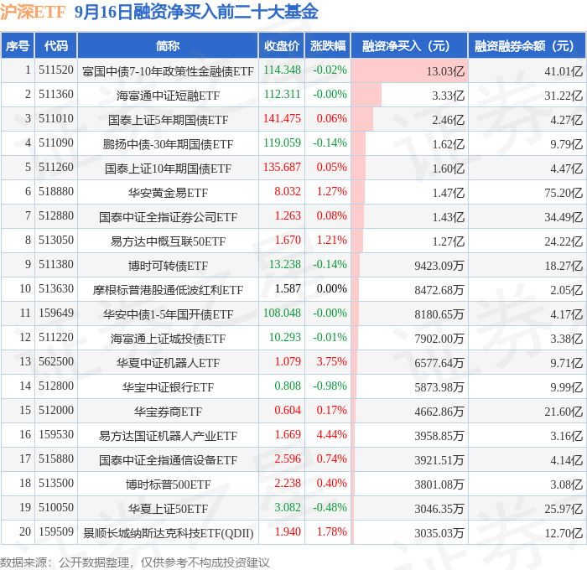Select 华夏中证机器人ETF name
The height and width of the screenshot is (570, 587).
(x=168, y=363)
